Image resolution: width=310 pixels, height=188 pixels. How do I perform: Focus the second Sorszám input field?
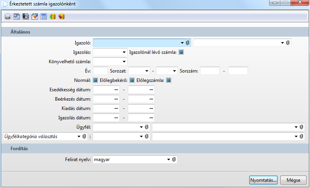238,71
